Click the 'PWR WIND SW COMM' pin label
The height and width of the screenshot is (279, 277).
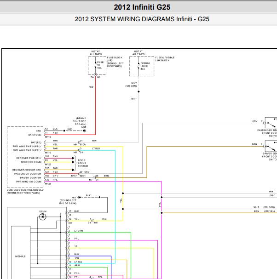click(29, 182)
